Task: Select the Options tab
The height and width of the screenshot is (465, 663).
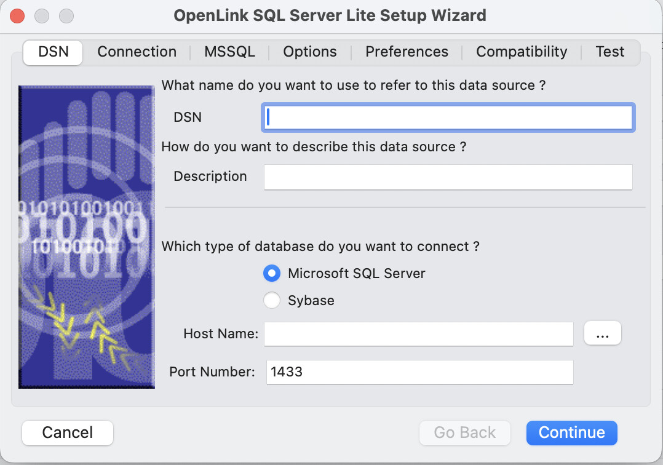Action: tap(309, 52)
